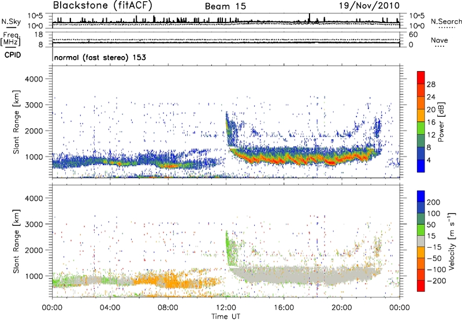Click the '200' tick on the velocity scale
Image resolution: width=462 pixels, height=320 pixels.
point(434,202)
